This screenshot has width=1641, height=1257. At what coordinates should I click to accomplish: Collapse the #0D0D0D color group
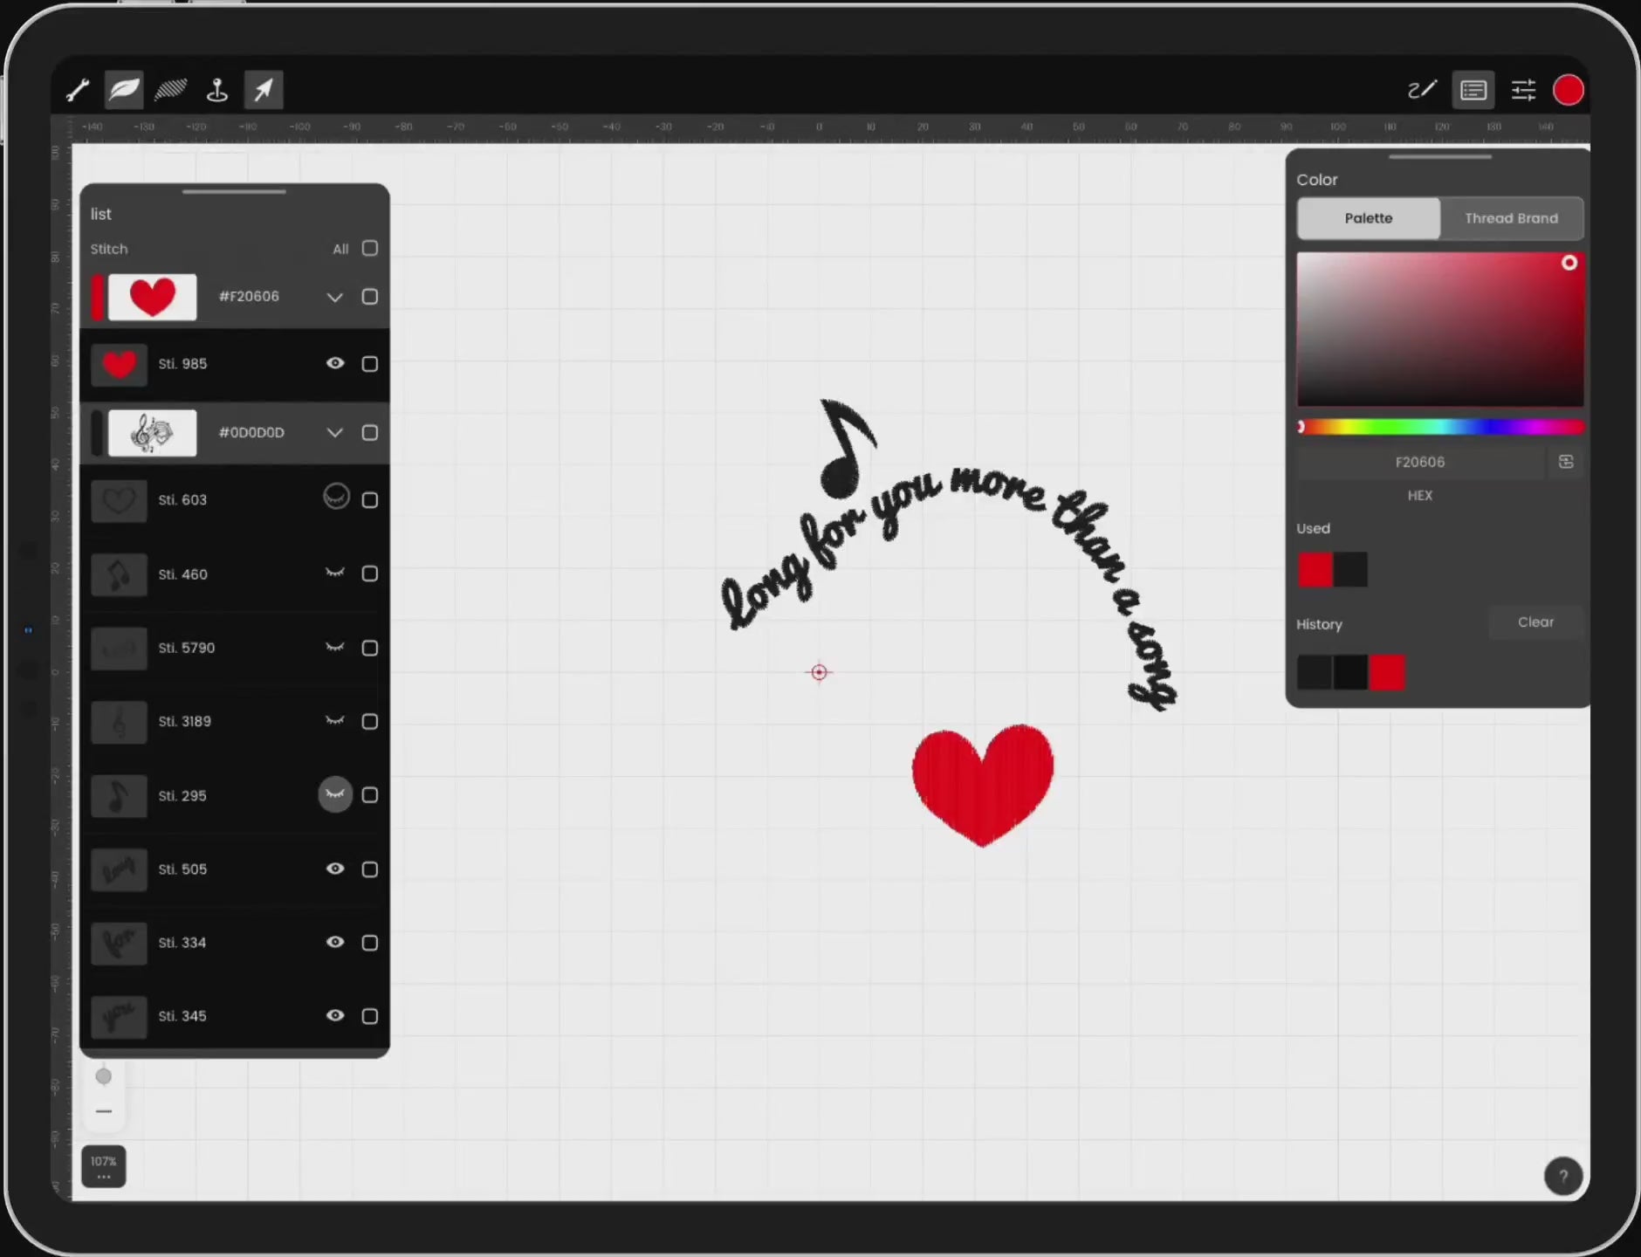pyautogui.click(x=334, y=433)
